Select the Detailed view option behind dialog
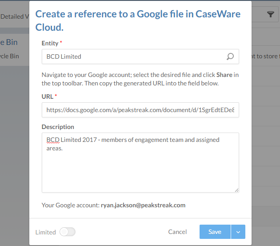Image resolution: width=280 pixels, height=246 pixels. pyautogui.click(x=13, y=16)
